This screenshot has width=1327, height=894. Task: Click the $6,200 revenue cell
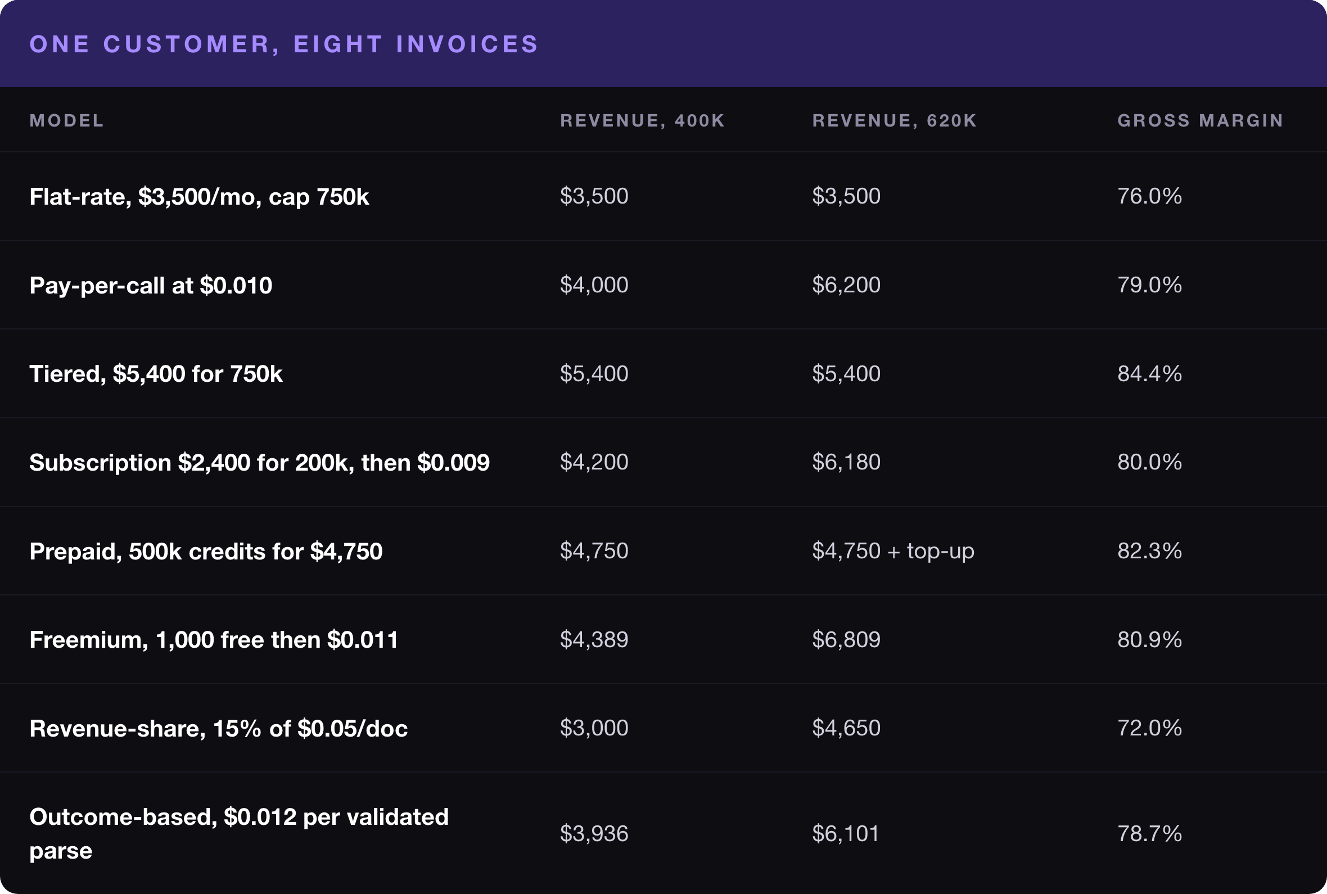(x=846, y=285)
